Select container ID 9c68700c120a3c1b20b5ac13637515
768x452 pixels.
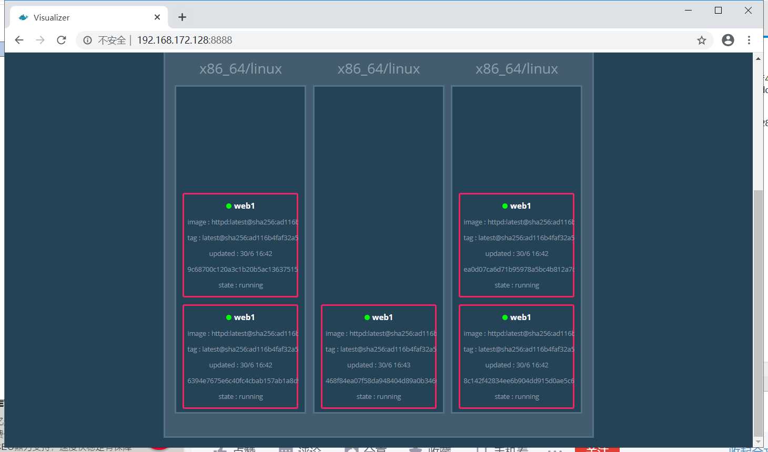tap(242, 269)
